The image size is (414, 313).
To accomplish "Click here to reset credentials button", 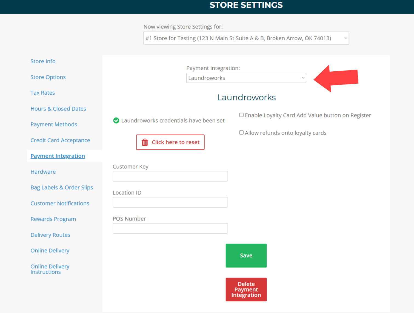I will pyautogui.click(x=170, y=142).
